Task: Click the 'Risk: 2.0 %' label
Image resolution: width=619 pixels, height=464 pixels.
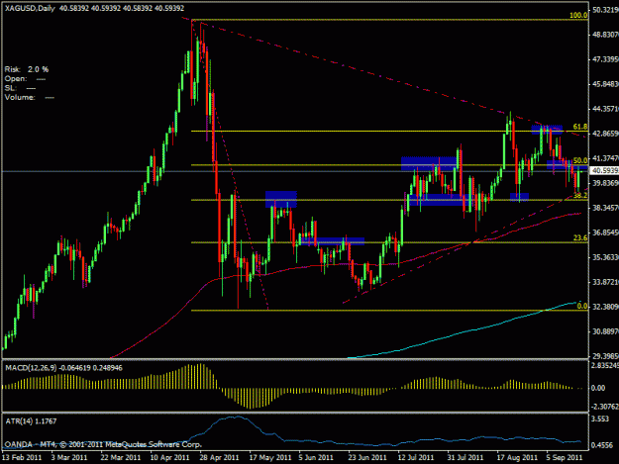Action: (x=27, y=69)
